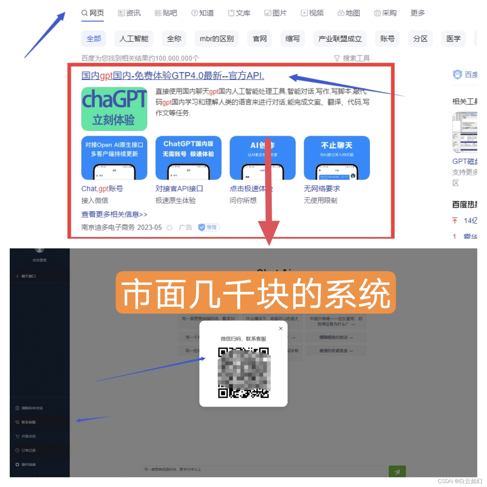This screenshot has width=487, height=487.
Task: Expand the 更多 menu
Action: click(418, 13)
